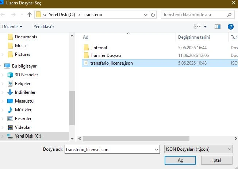Click navigation pane scroll down arrow

[x=72, y=138]
